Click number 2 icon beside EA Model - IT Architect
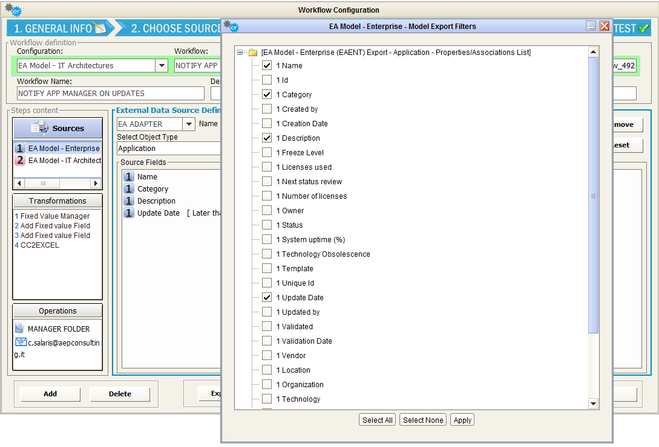 pos(20,160)
